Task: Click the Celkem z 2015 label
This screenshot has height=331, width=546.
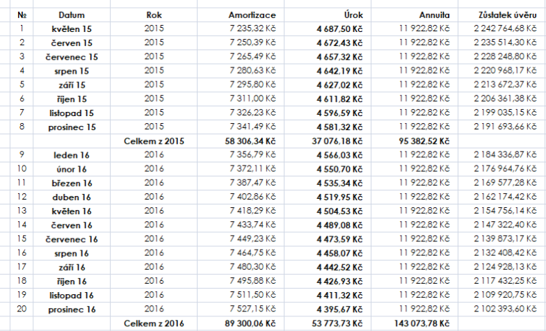Action: [155, 140]
